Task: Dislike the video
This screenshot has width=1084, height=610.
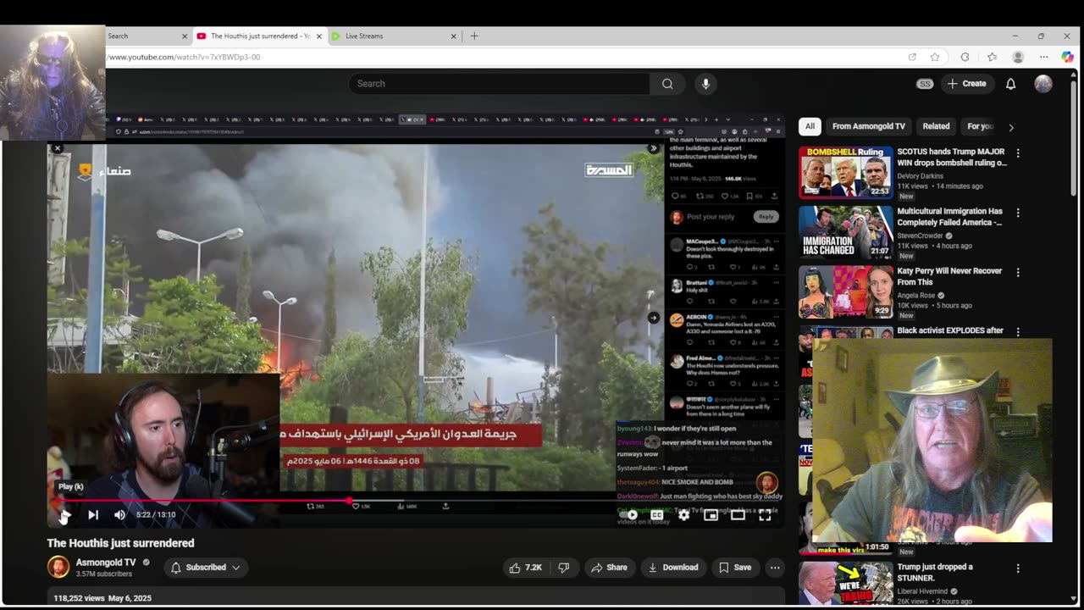Action: (563, 568)
